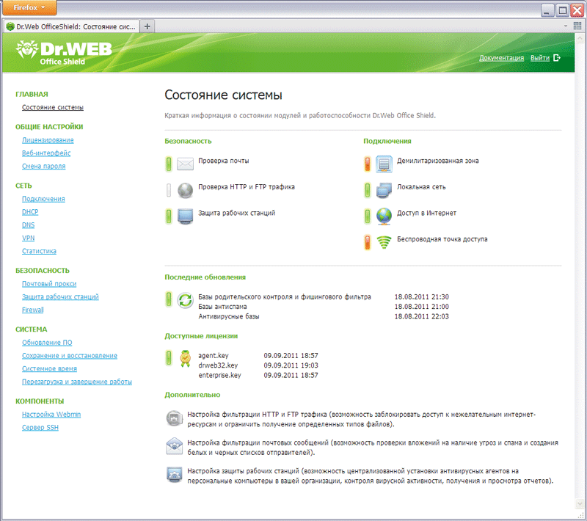This screenshot has width=587, height=521.
Task: Open the VPN settings link
Action: click(29, 238)
